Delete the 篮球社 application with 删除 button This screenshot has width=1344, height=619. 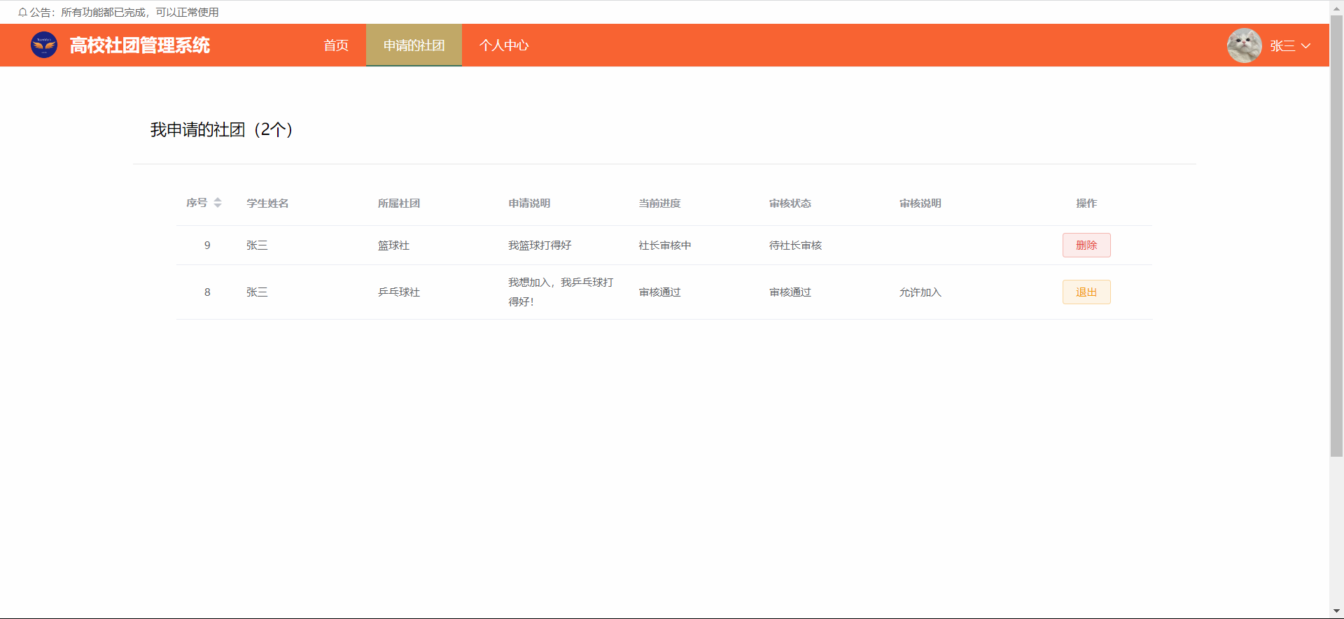[1086, 246]
